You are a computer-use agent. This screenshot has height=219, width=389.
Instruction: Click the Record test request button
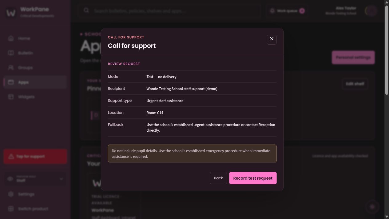coord(253,178)
